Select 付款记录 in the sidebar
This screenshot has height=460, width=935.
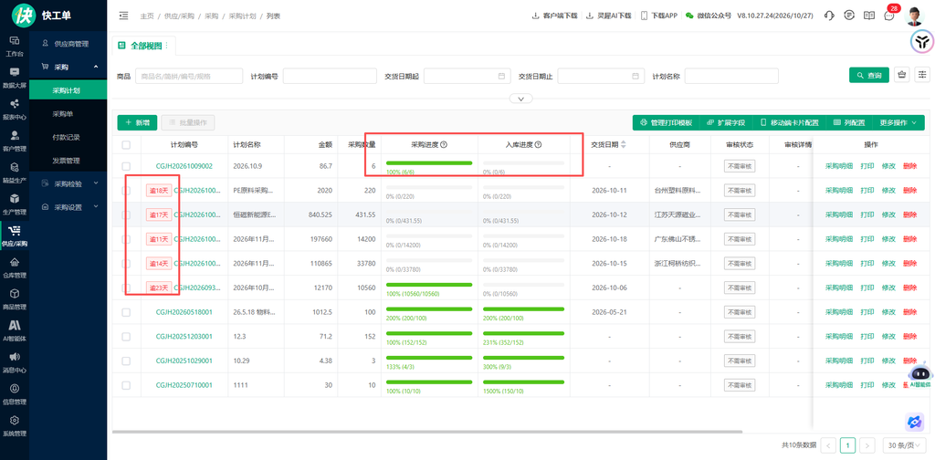coord(68,137)
